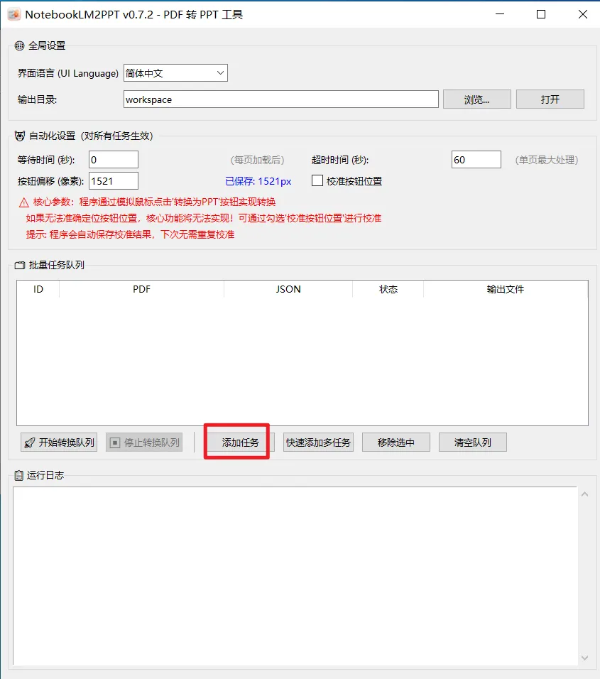Screen dimensions: 600x679
Task: Click the folder icon beside 批量任务队列
Action: pos(20,265)
